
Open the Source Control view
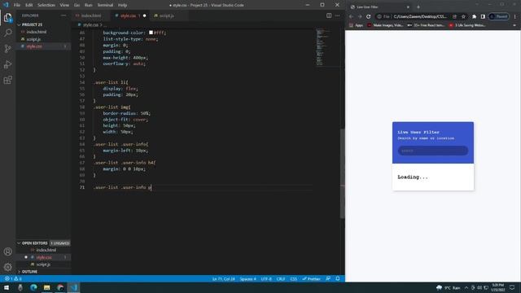pyautogui.click(x=7, y=49)
